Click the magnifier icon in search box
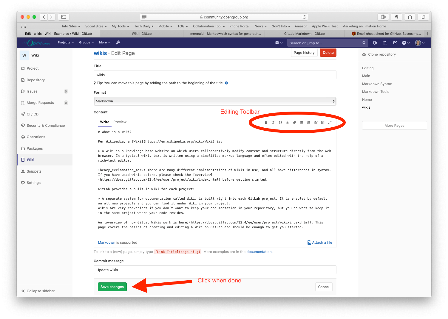 click(364, 43)
